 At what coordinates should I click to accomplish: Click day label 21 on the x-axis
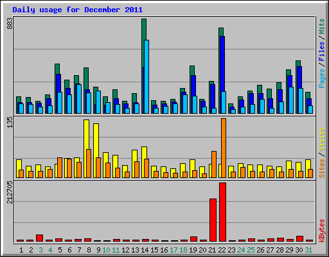point(212,250)
